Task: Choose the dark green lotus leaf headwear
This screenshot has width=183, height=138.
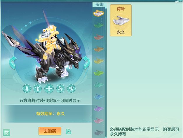Action: pos(99,25)
